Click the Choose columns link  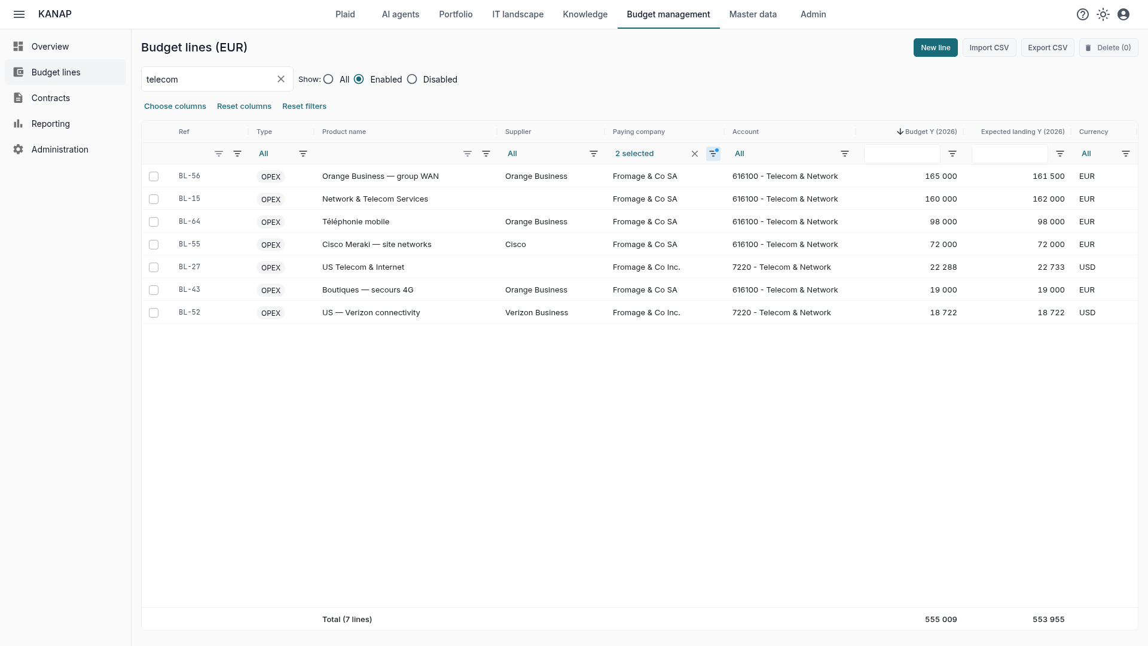tap(175, 106)
